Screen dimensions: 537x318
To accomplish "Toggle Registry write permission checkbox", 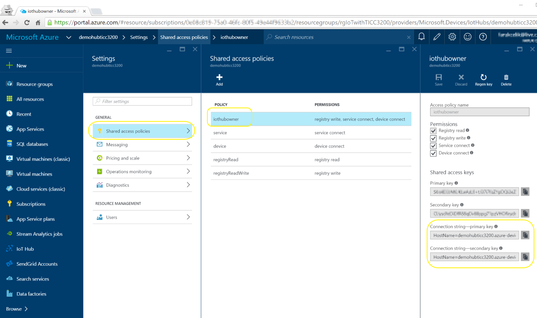I will pyautogui.click(x=433, y=138).
